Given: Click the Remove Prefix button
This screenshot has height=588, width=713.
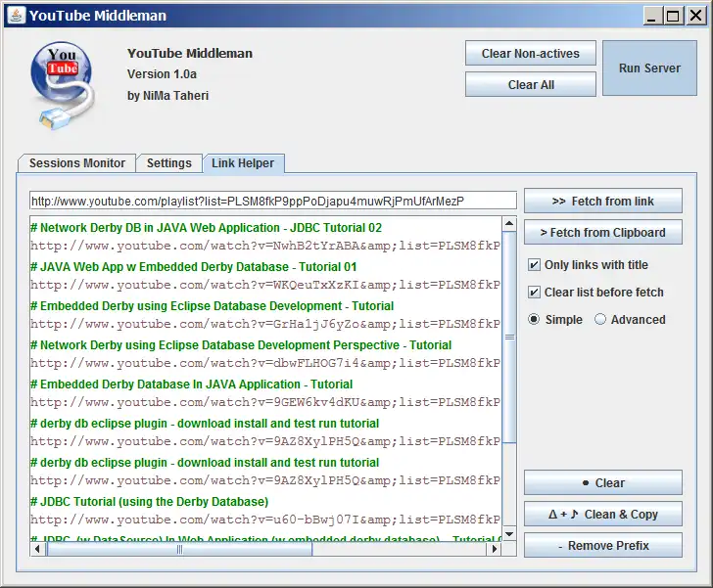Looking at the screenshot, I should click(603, 545).
